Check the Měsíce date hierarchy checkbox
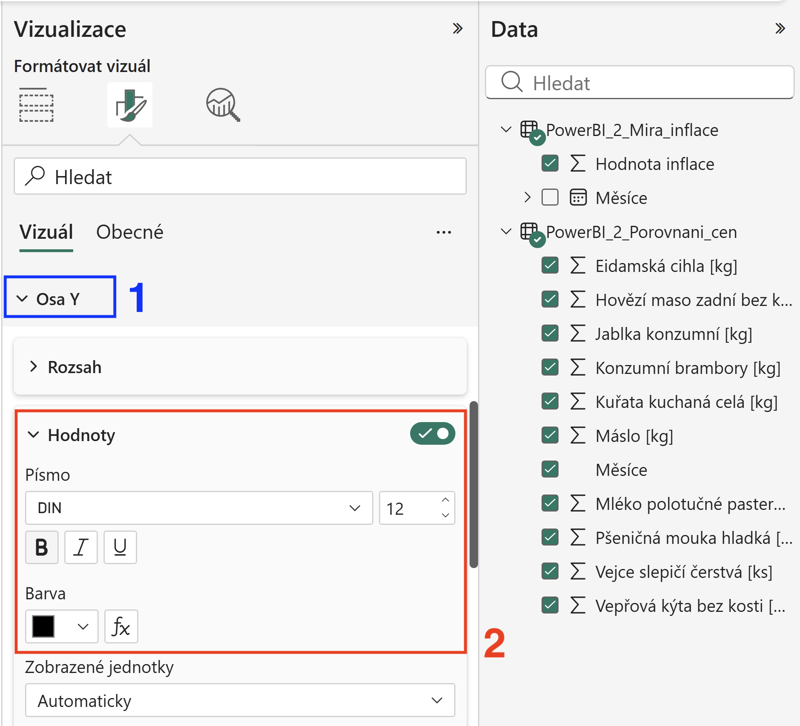Image resolution: width=800 pixels, height=726 pixels. (x=550, y=198)
